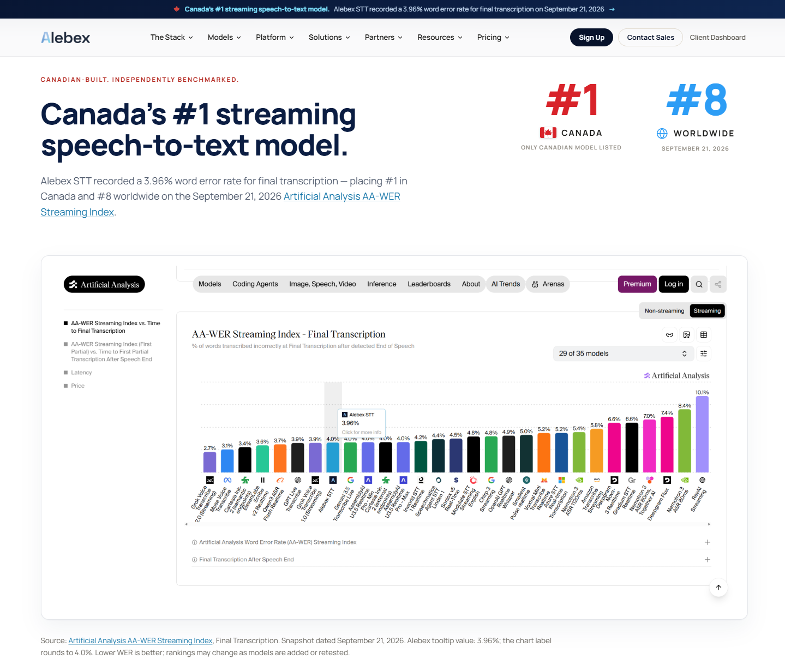Click the Alebex logo in the header

pos(65,38)
